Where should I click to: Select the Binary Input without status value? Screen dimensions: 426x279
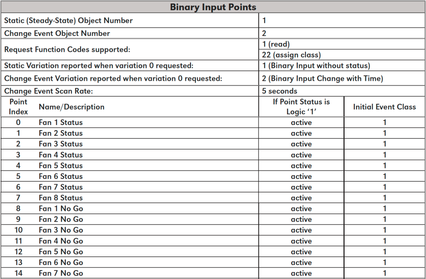[x=316, y=65]
